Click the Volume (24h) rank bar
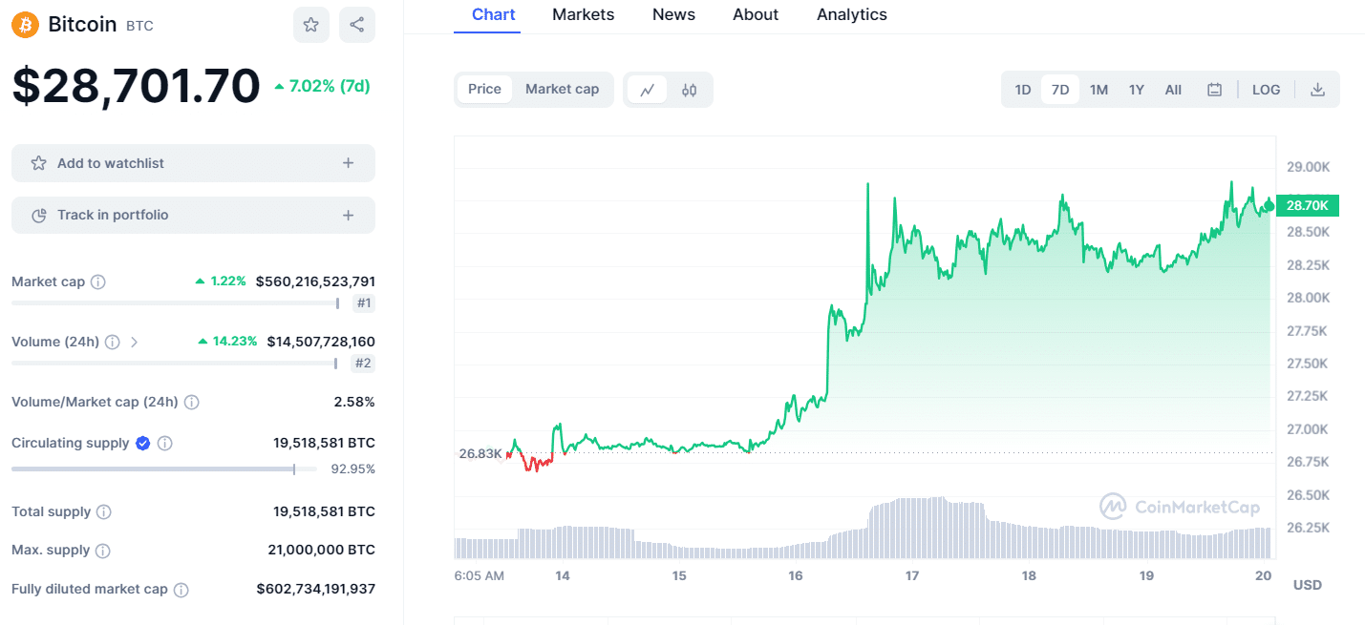 pos(176,364)
